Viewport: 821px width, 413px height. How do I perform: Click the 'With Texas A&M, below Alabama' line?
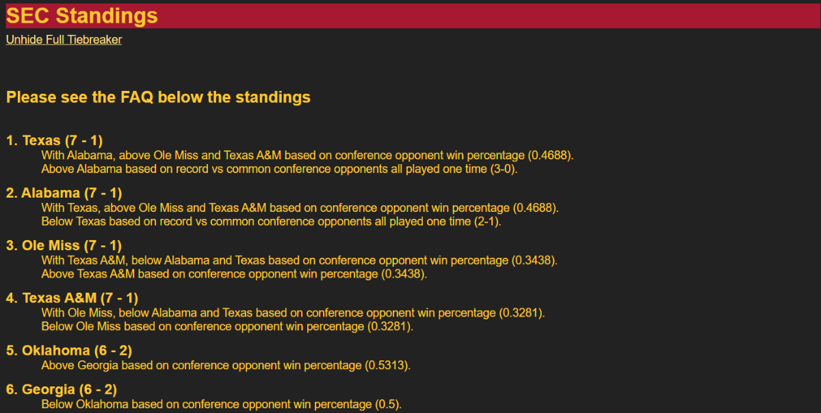pyautogui.click(x=299, y=261)
